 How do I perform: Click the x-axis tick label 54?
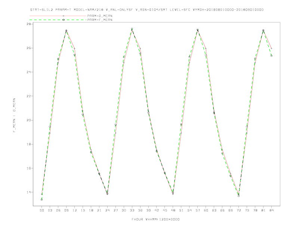[x=189, y=210]
